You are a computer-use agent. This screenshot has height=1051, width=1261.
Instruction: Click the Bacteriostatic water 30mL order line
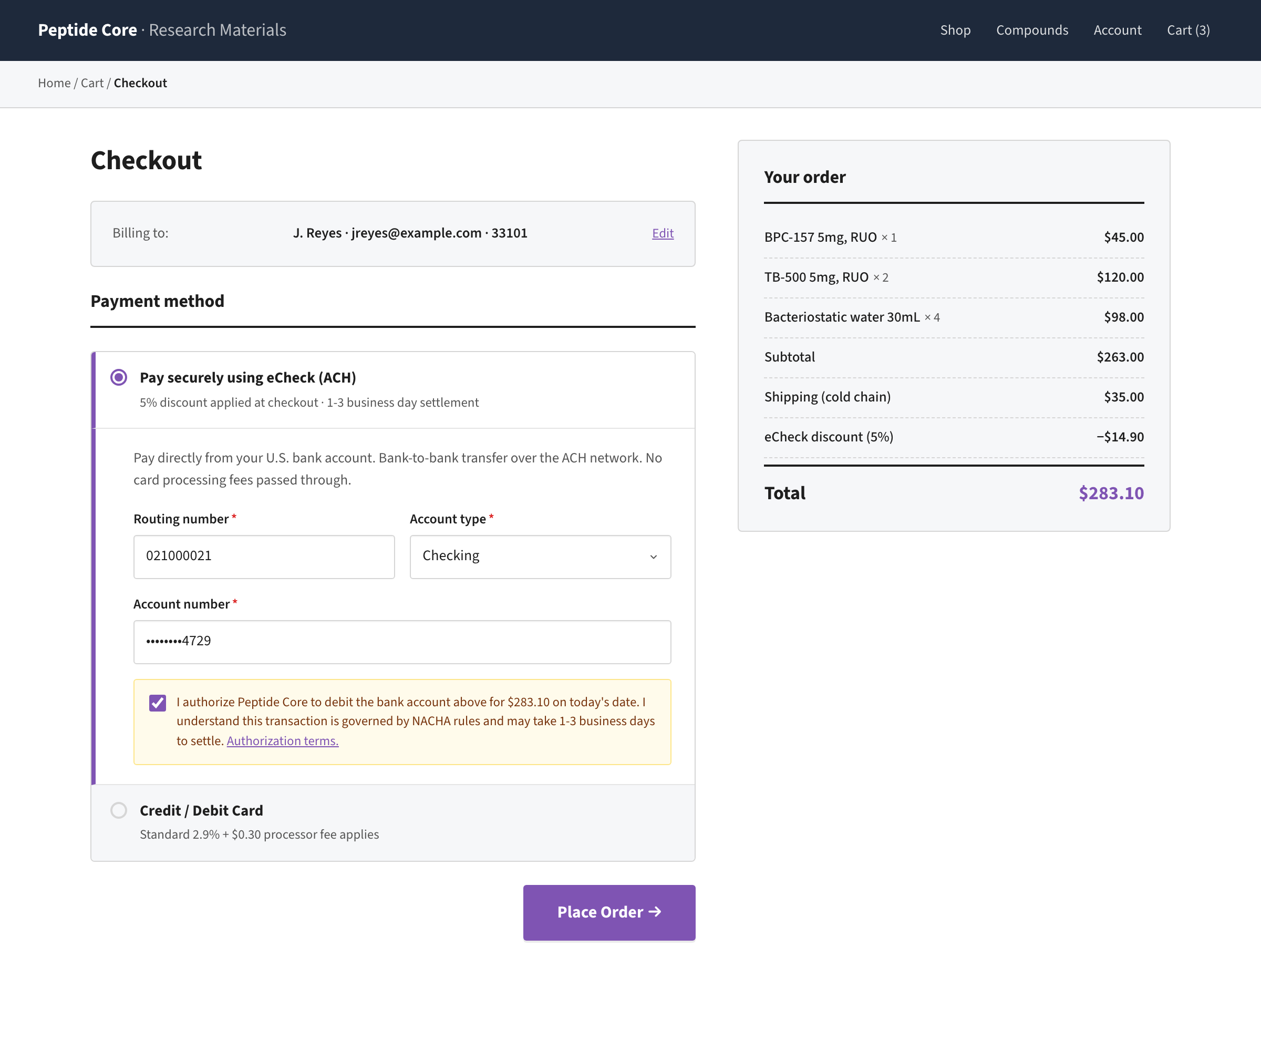[x=954, y=317]
